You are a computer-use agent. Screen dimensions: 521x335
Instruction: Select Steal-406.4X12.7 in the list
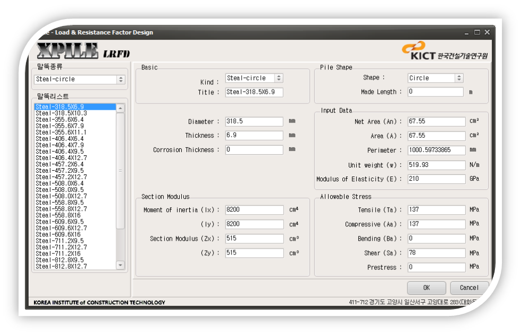[75, 158]
